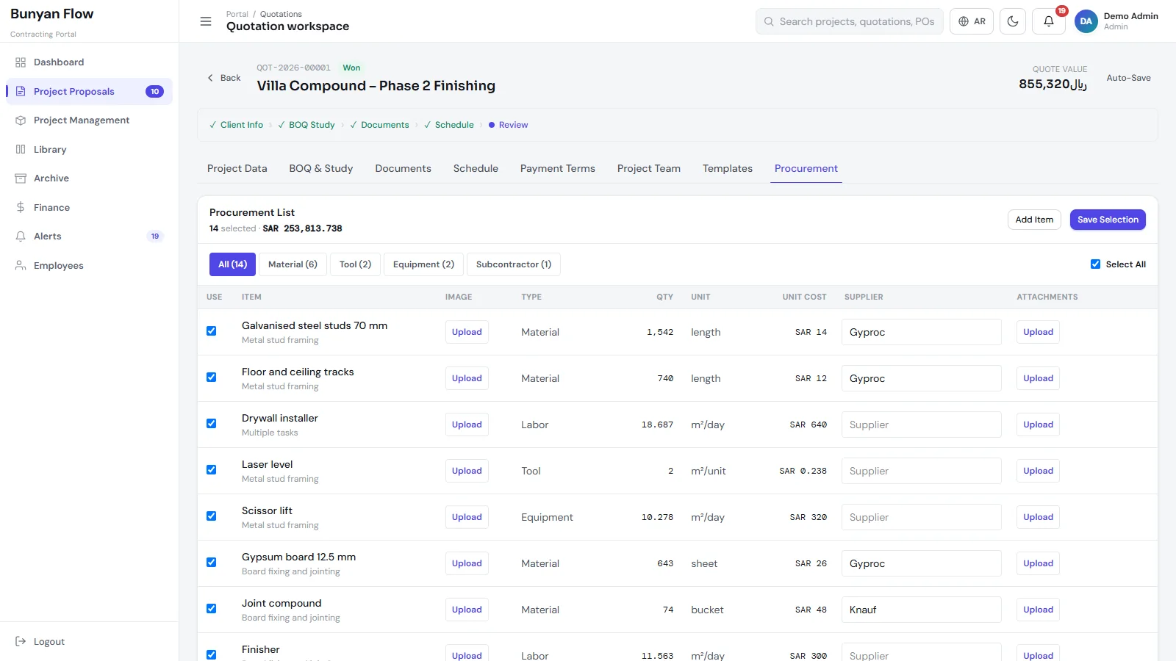
Task: Edit supplier field for Drywall installer
Action: pyautogui.click(x=921, y=425)
